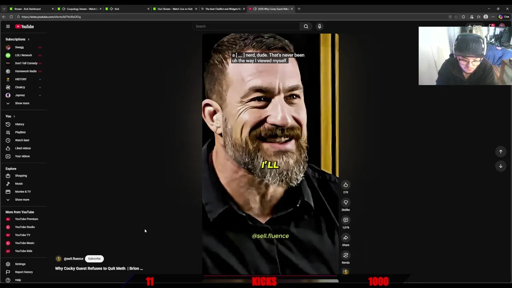Expand Subscriptions section chevron
This screenshot has width=512, height=288.
(28, 39)
